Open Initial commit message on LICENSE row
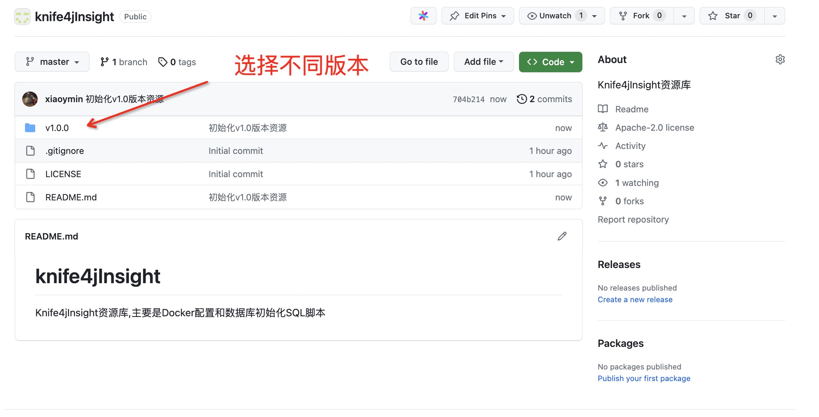The image size is (819, 417). [236, 174]
